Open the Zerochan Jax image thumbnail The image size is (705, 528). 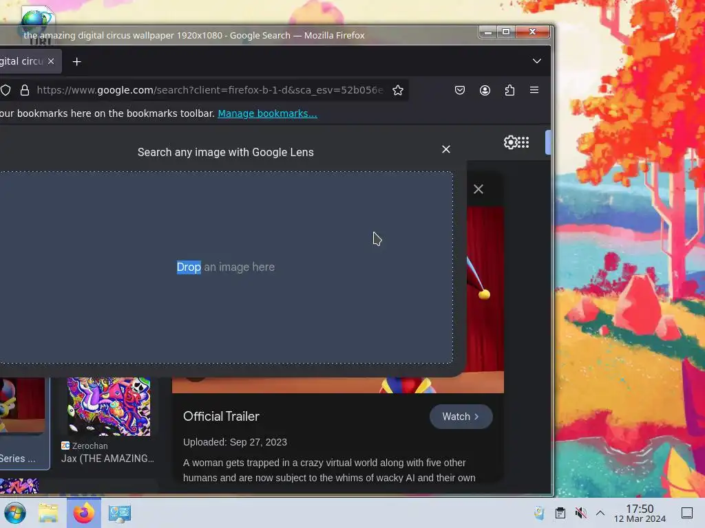click(x=109, y=406)
